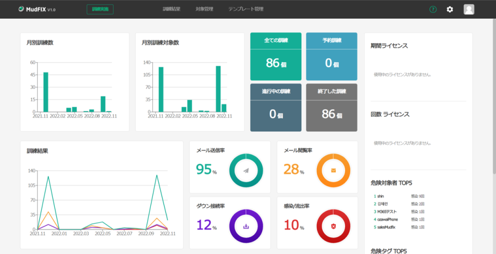
Task: Click the purple download connection icon
Action: coord(245,226)
